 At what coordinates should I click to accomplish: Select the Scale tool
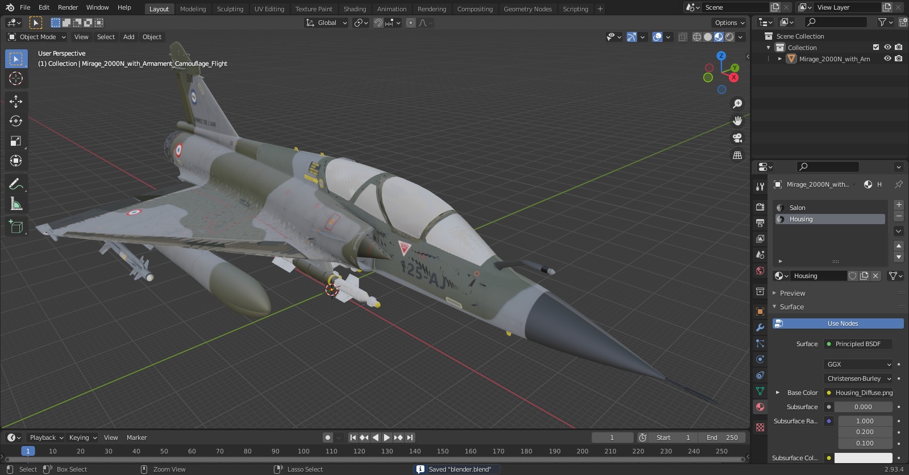pos(16,141)
